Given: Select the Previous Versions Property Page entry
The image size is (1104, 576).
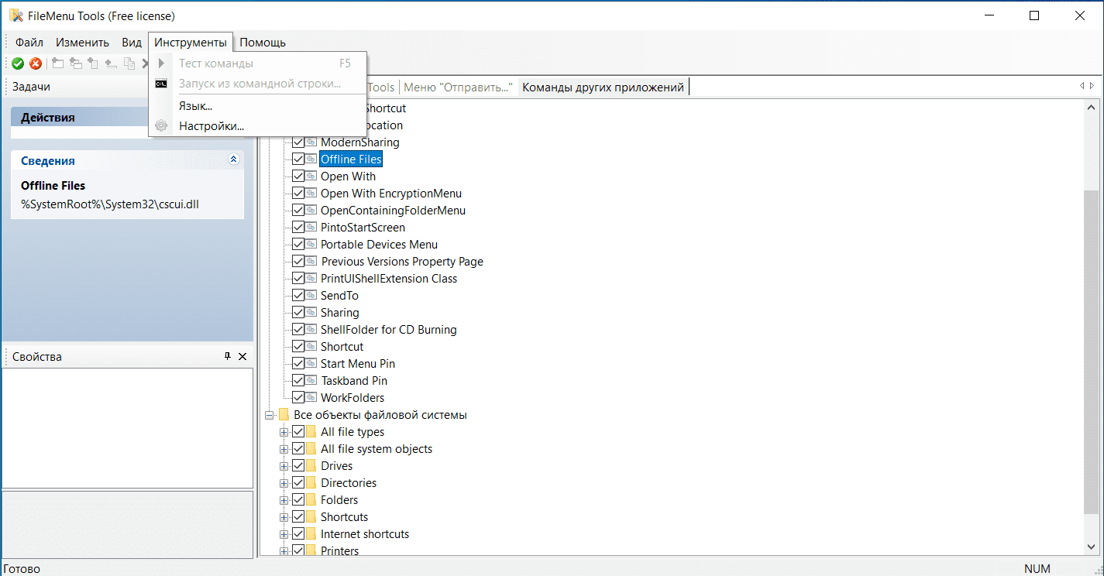Looking at the screenshot, I should [x=402, y=262].
